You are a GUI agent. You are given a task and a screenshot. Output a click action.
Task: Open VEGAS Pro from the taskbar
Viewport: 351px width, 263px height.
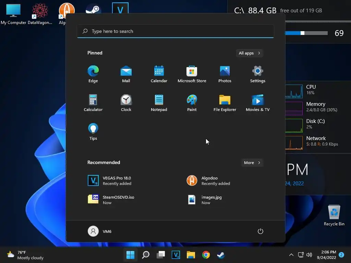(x=176, y=255)
